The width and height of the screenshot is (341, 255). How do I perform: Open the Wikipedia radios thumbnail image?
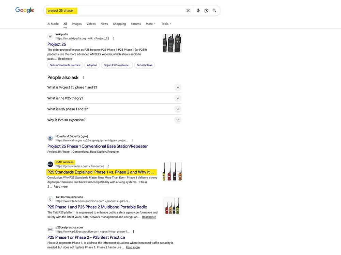tap(172, 43)
